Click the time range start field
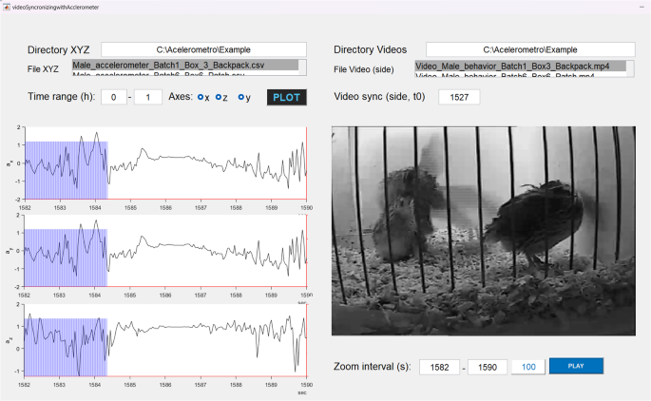The height and width of the screenshot is (401, 651). [x=115, y=97]
